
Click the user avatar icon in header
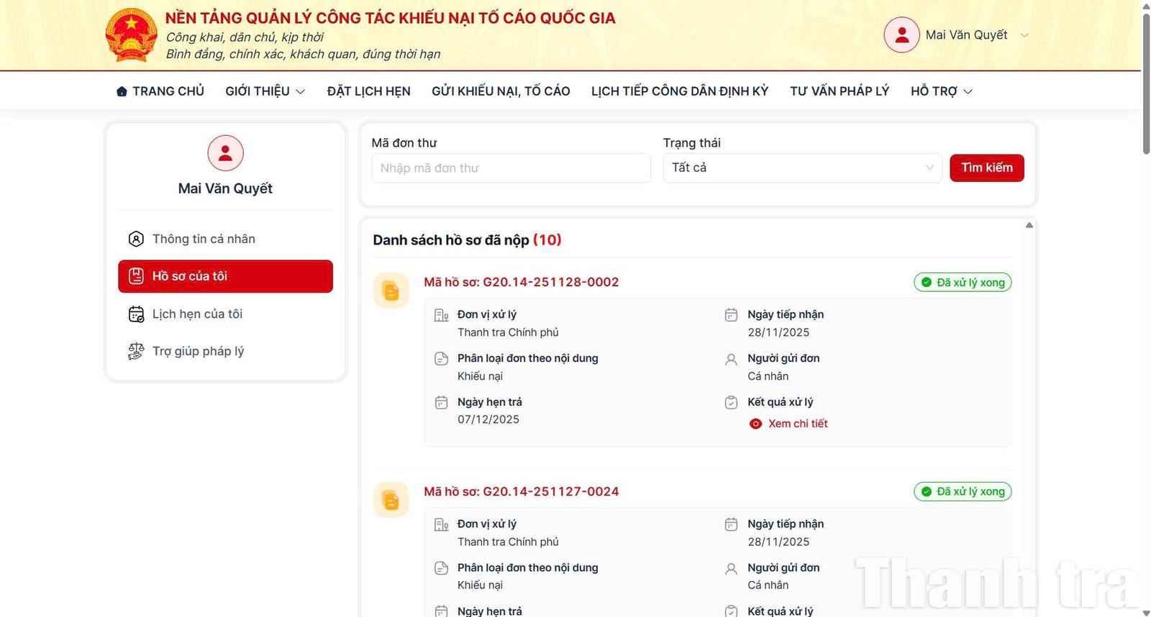coord(901,35)
